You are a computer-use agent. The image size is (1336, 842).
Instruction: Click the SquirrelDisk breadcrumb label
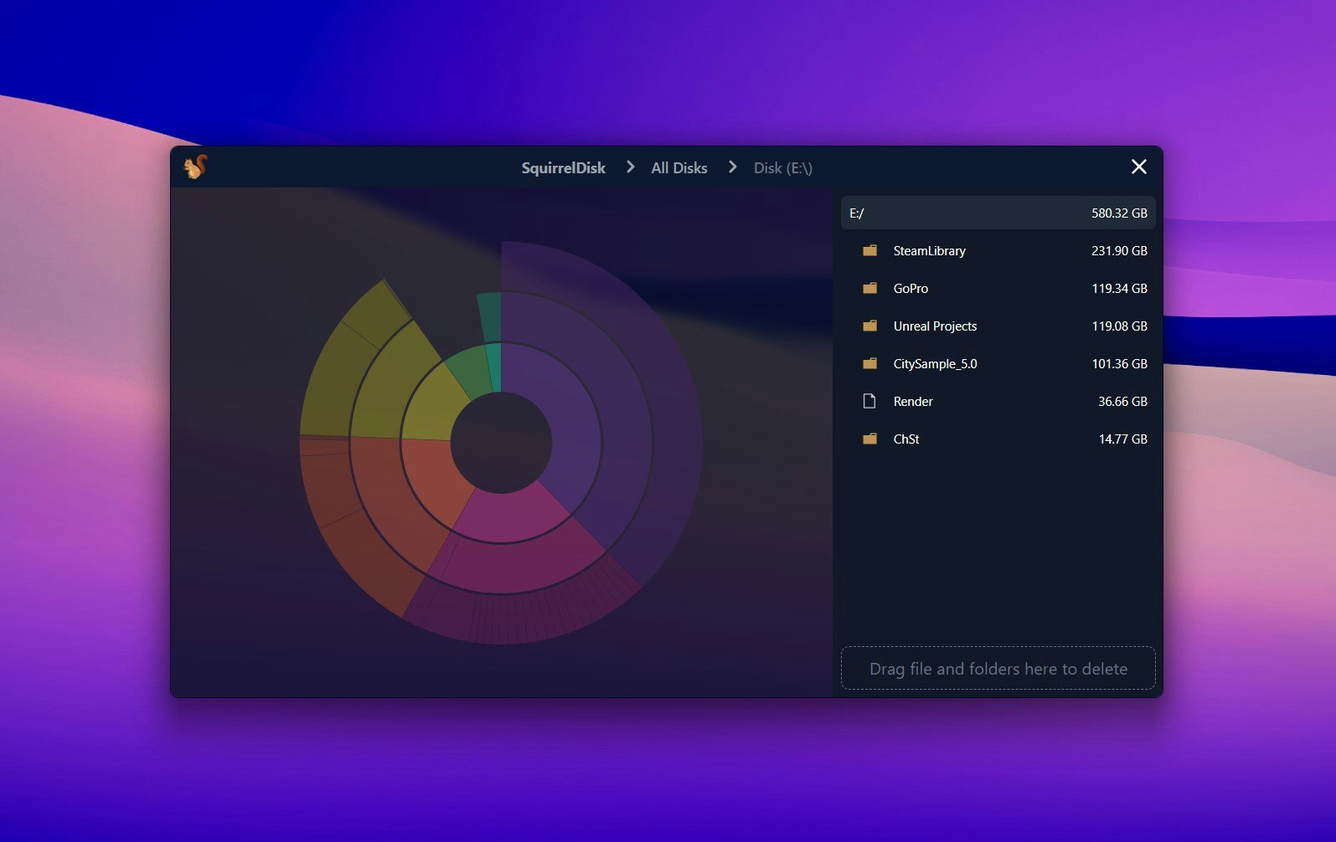coord(563,167)
